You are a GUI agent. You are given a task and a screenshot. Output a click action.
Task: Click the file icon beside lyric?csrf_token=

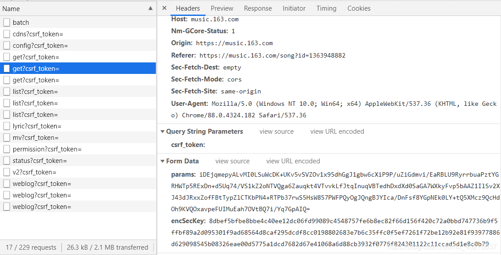click(6, 126)
